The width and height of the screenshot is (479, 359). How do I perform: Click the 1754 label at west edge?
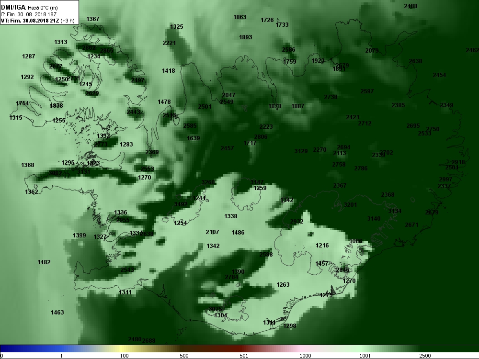(23, 103)
